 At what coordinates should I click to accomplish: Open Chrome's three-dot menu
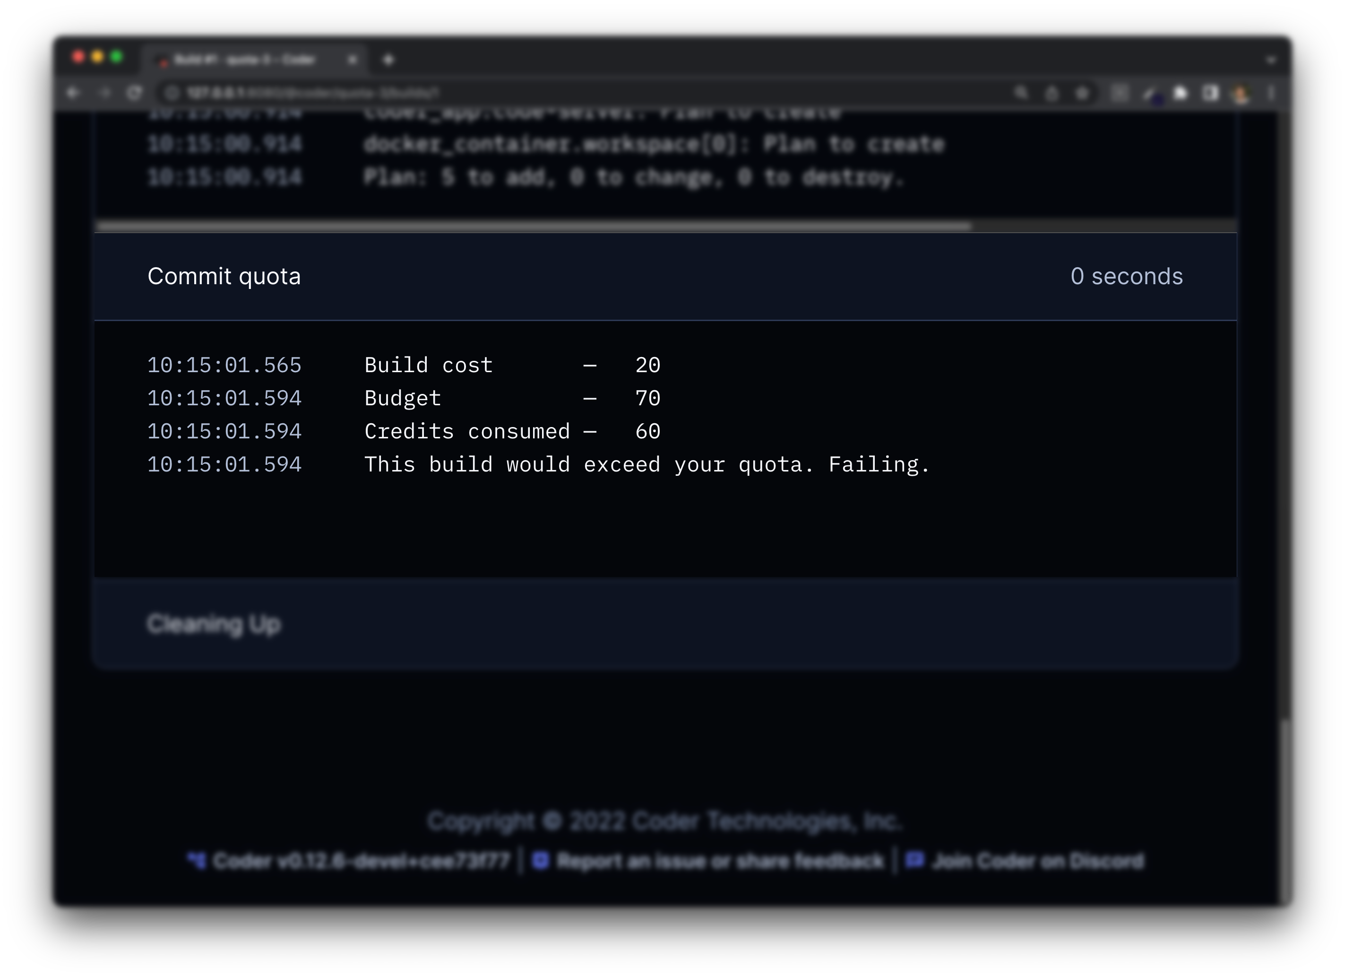1271,93
